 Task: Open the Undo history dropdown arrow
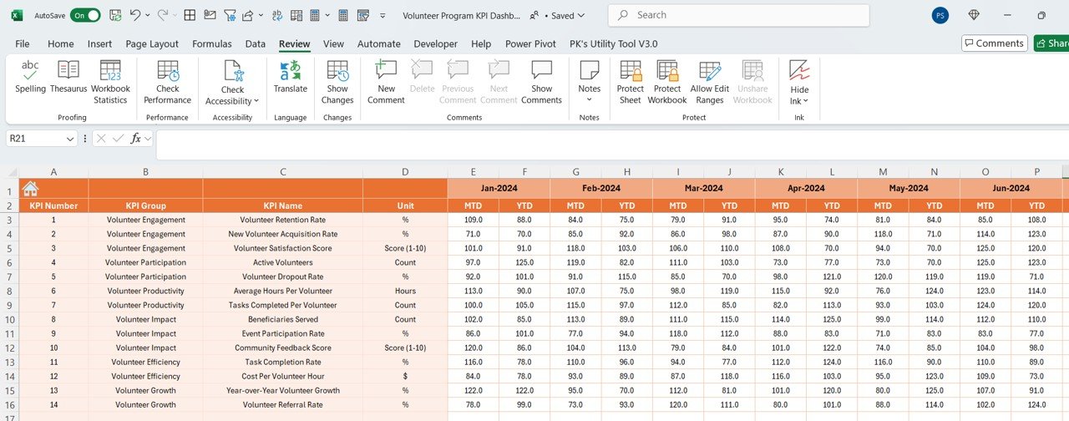(149, 15)
